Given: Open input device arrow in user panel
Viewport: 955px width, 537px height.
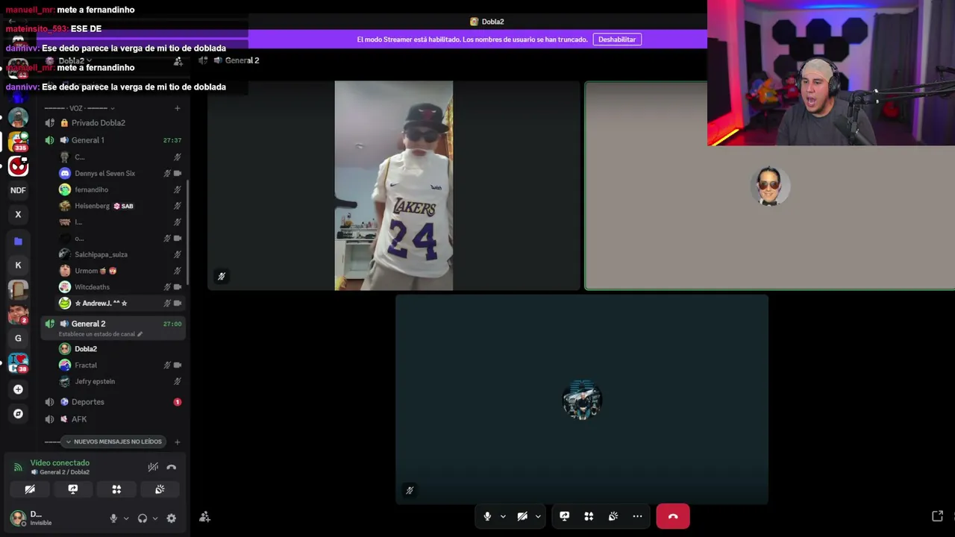Looking at the screenshot, I should pos(125,518).
